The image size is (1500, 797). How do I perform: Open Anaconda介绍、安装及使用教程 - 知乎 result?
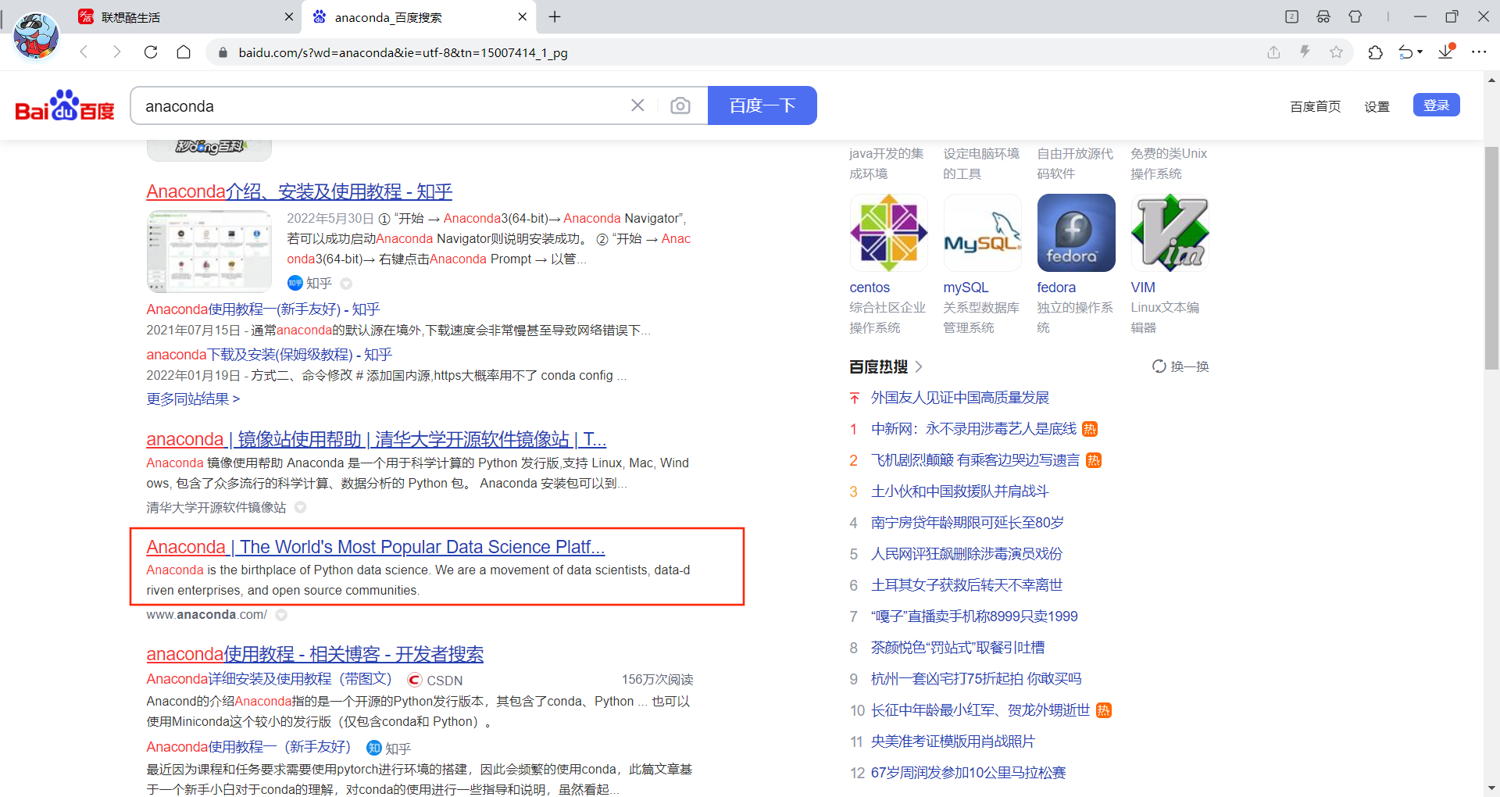(x=299, y=191)
